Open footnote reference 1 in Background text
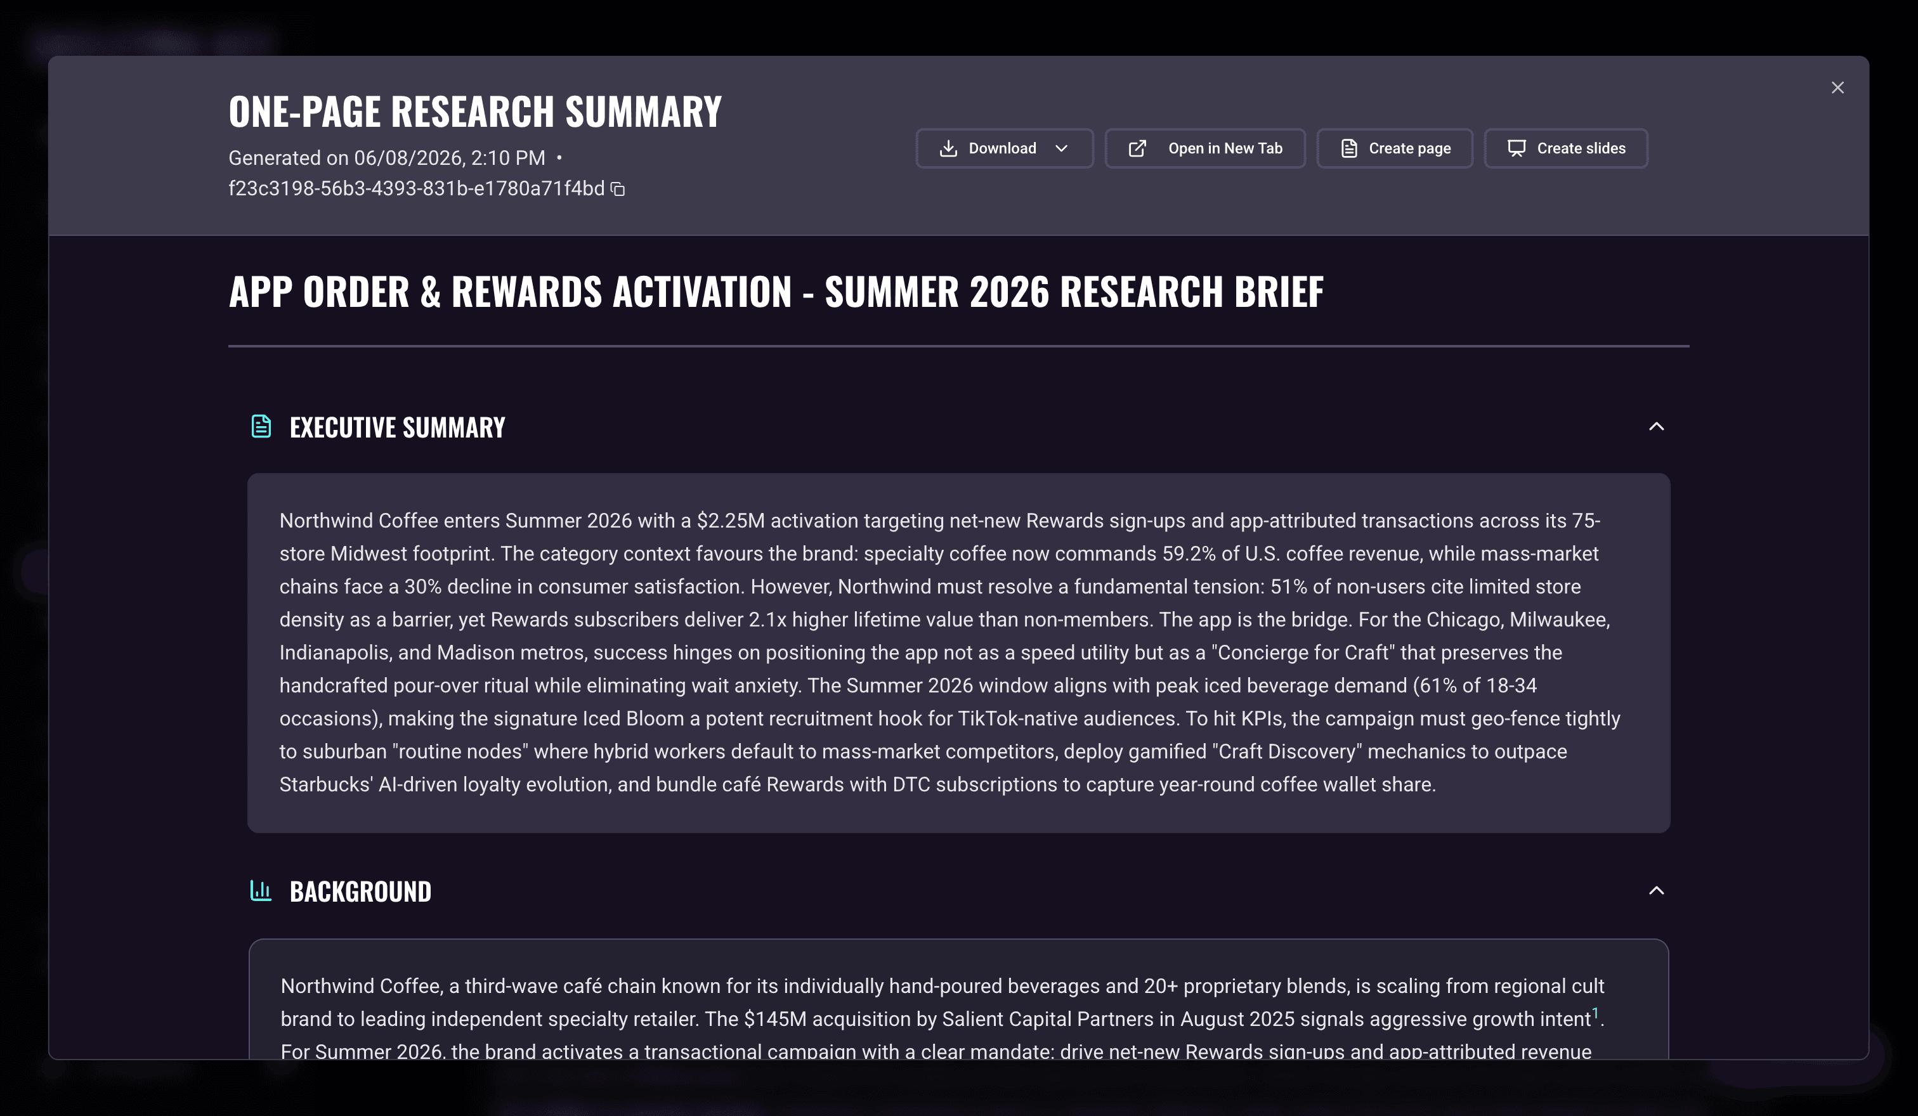Viewport: 1918px width, 1116px height. tap(1595, 1013)
